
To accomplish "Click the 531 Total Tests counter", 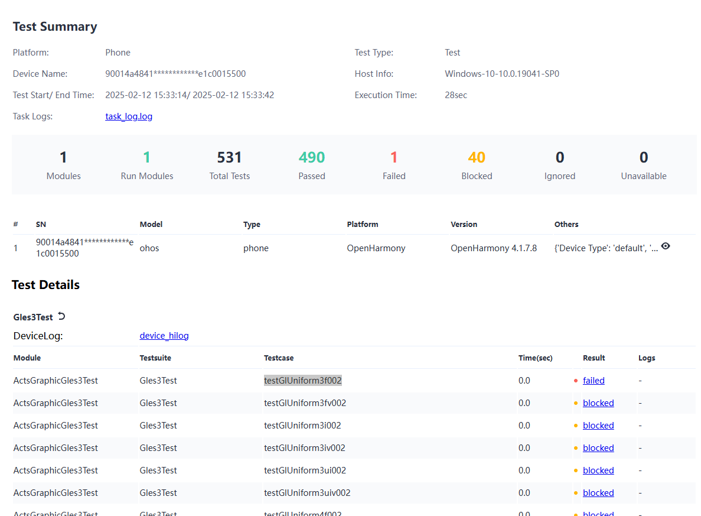I will click(x=229, y=165).
